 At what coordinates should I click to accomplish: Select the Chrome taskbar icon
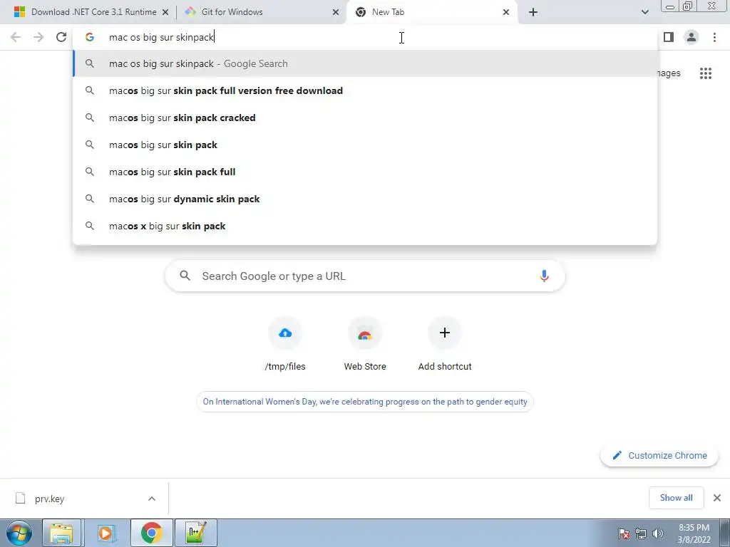[151, 533]
